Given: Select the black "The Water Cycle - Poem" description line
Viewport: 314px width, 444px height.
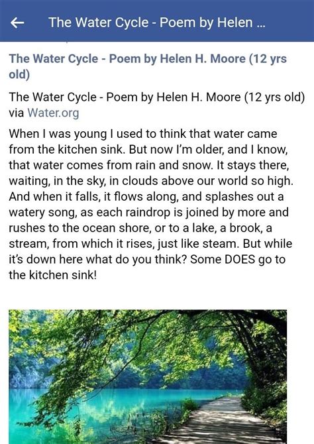Looking at the screenshot, I should [157, 97].
